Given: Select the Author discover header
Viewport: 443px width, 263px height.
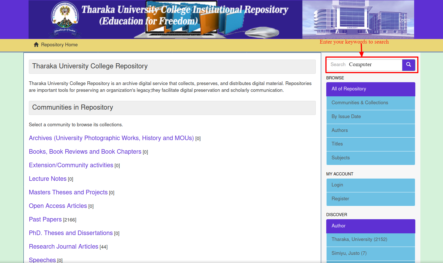Looking at the screenshot, I should (x=371, y=226).
